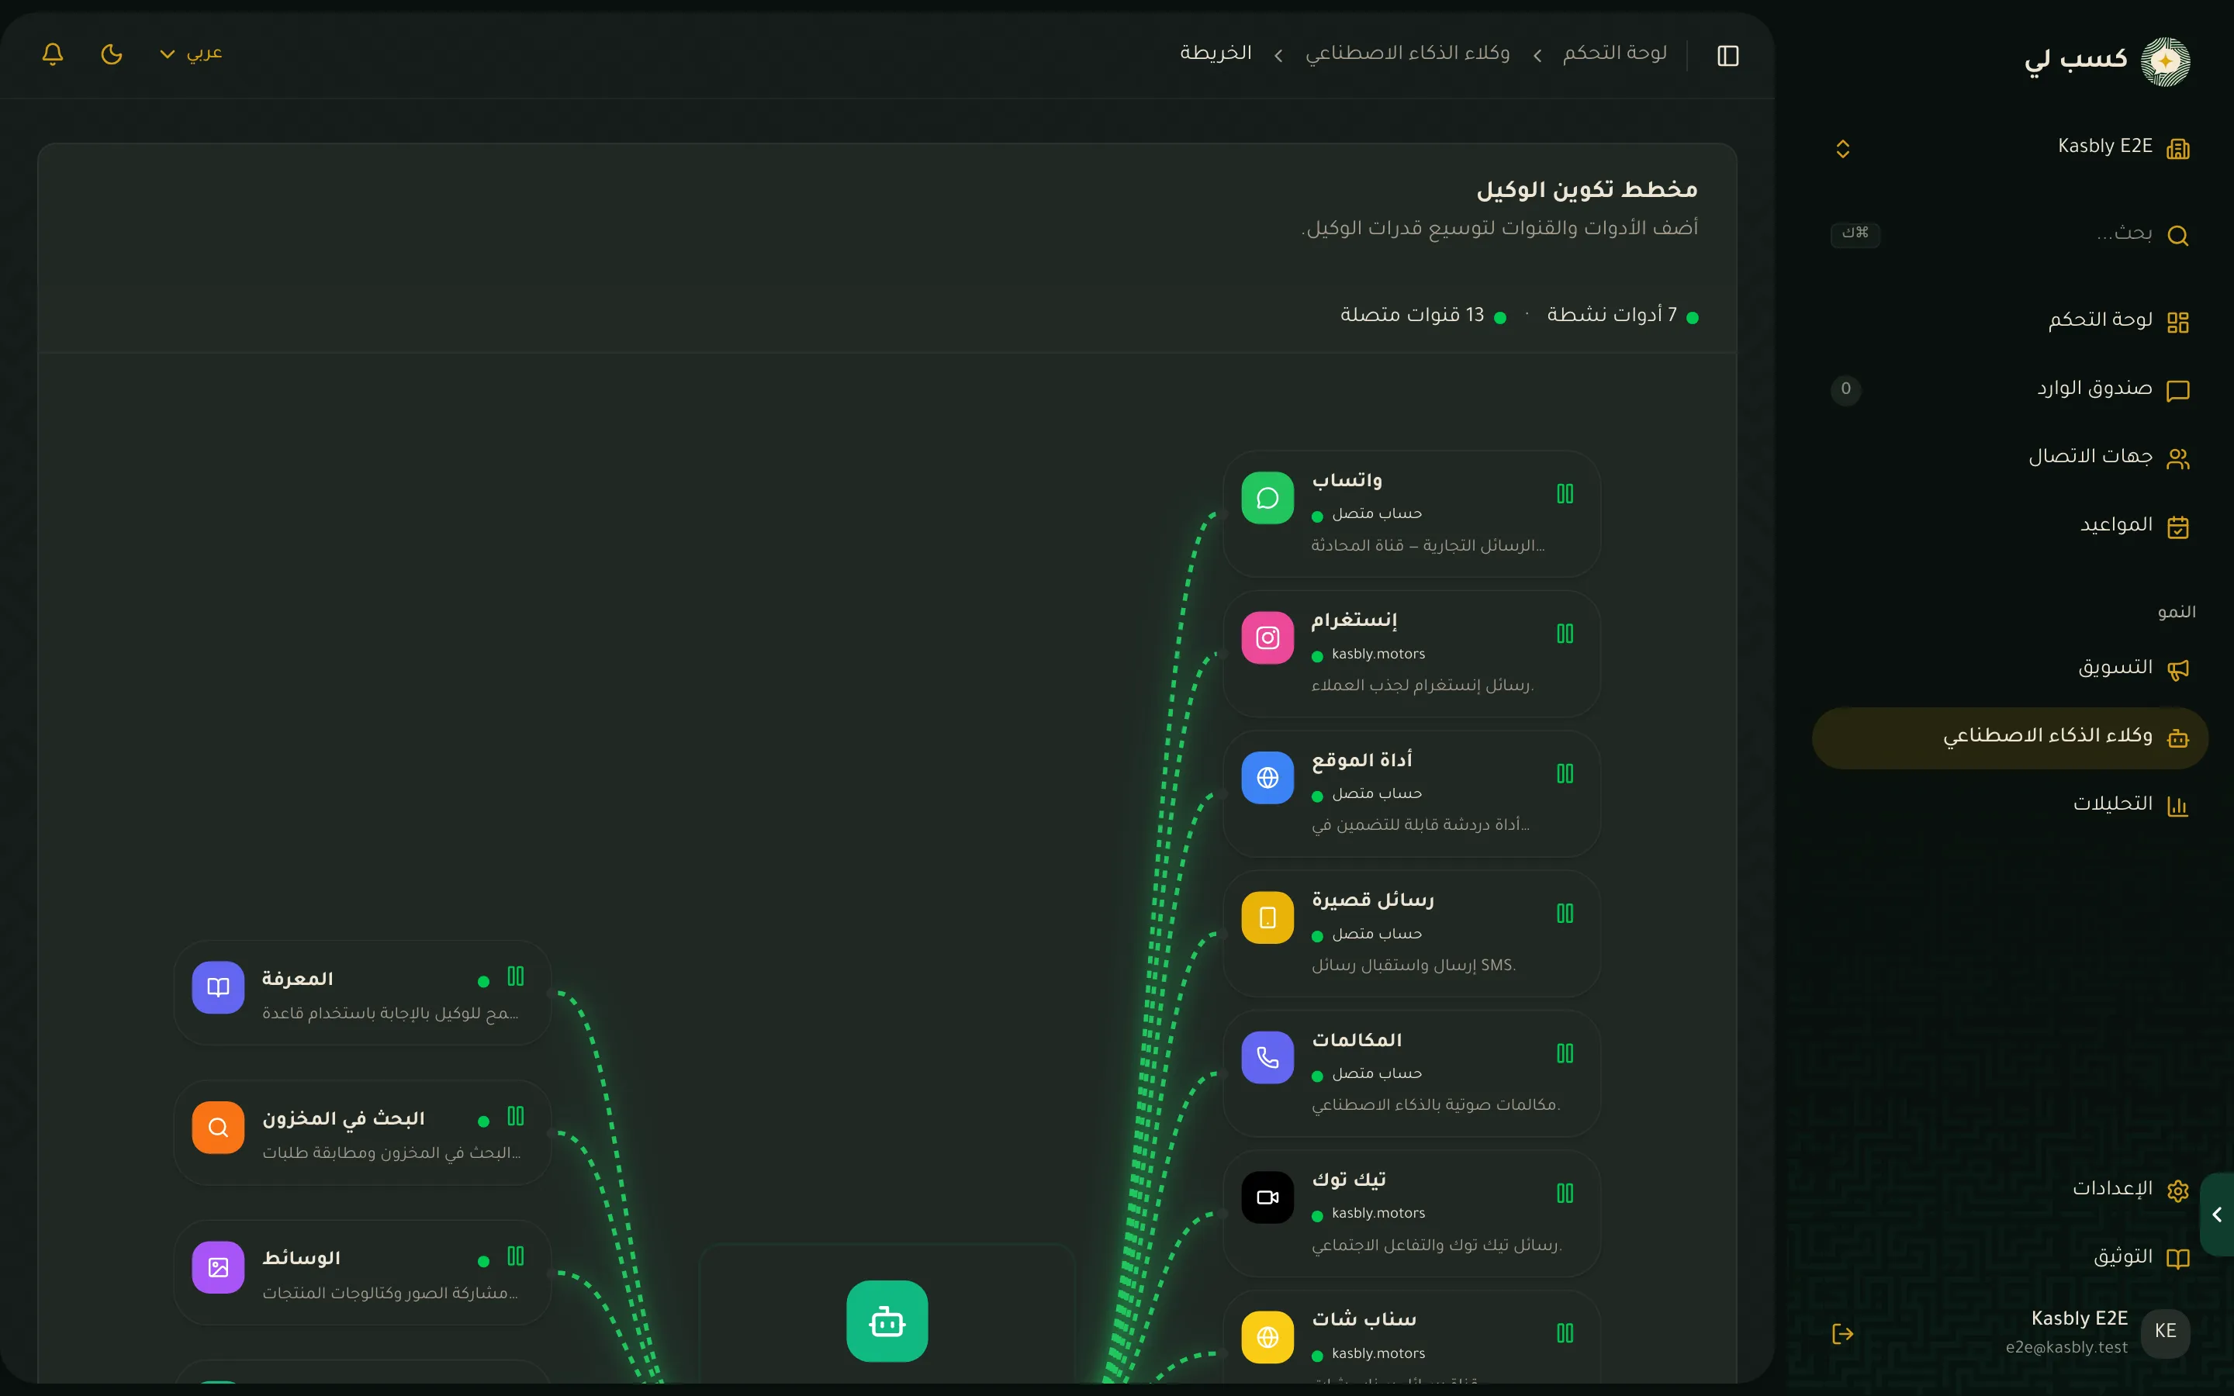This screenshot has height=1396, width=2234.
Task: Pause the البحث في المخزون tool
Action: [x=515, y=1116]
